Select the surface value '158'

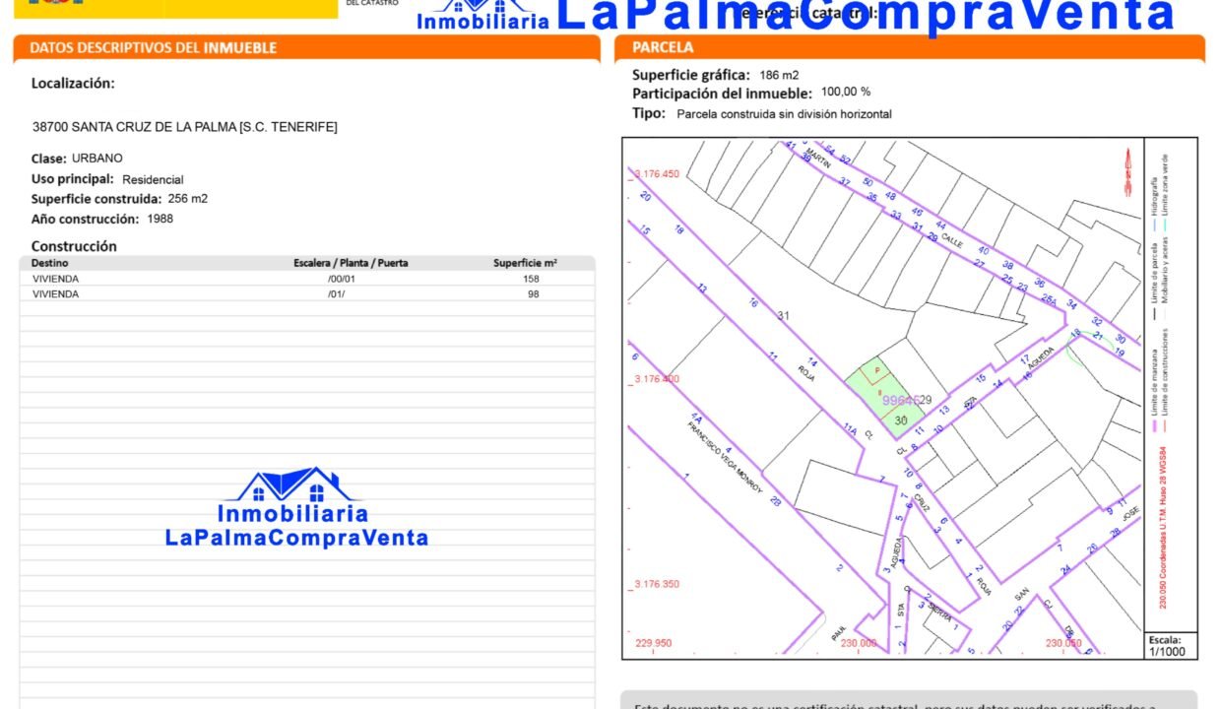pyautogui.click(x=532, y=279)
